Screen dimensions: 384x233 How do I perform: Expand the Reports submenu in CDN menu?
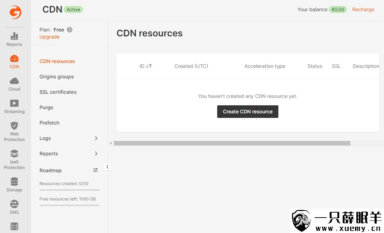96,154
